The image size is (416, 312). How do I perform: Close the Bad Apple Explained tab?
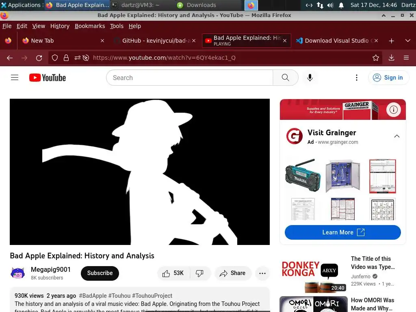tap(285, 41)
